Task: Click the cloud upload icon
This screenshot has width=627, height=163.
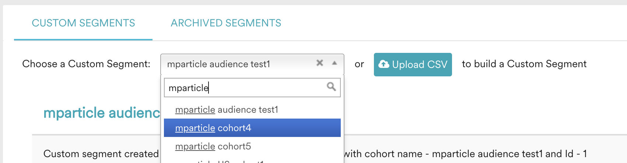Action: pos(384,64)
